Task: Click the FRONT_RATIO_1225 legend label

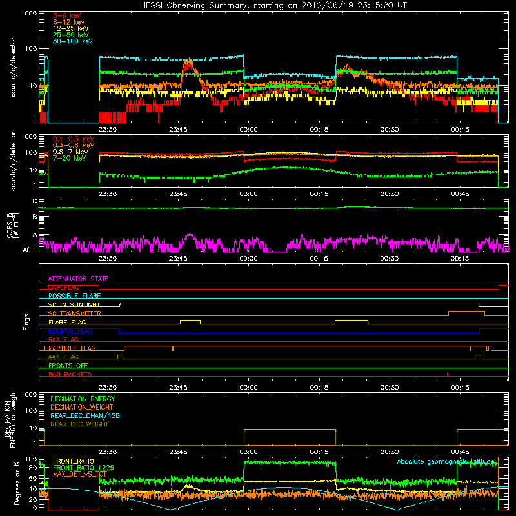Action: tap(83, 468)
